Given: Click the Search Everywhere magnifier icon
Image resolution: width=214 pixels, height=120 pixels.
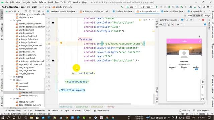Looking at the screenshot, I should tap(204, 7).
